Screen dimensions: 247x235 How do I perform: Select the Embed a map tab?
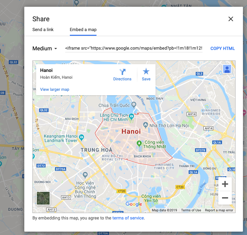click(83, 30)
